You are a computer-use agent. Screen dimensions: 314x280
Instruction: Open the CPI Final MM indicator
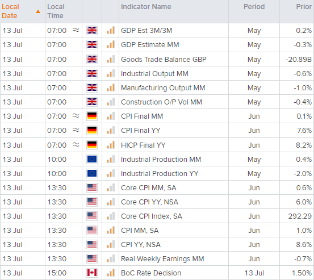(142, 116)
